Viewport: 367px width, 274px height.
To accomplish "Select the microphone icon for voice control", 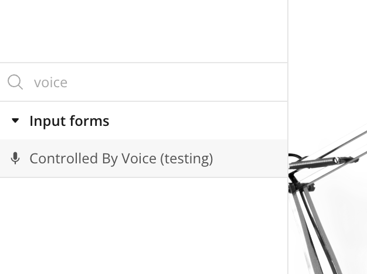I will [15, 158].
